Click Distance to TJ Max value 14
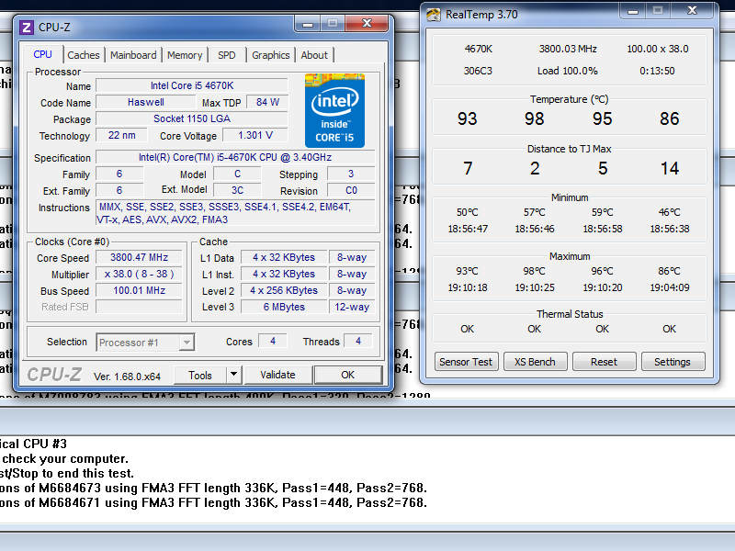Image resolution: width=735 pixels, height=551 pixels. coord(670,168)
